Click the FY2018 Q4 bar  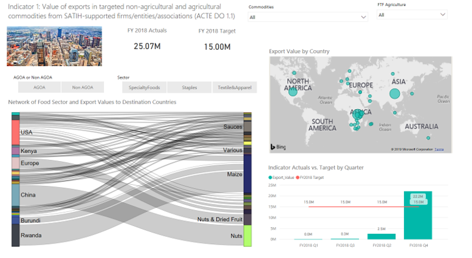click(418, 215)
